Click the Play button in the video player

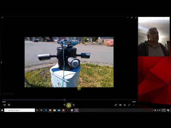click(x=69, y=105)
